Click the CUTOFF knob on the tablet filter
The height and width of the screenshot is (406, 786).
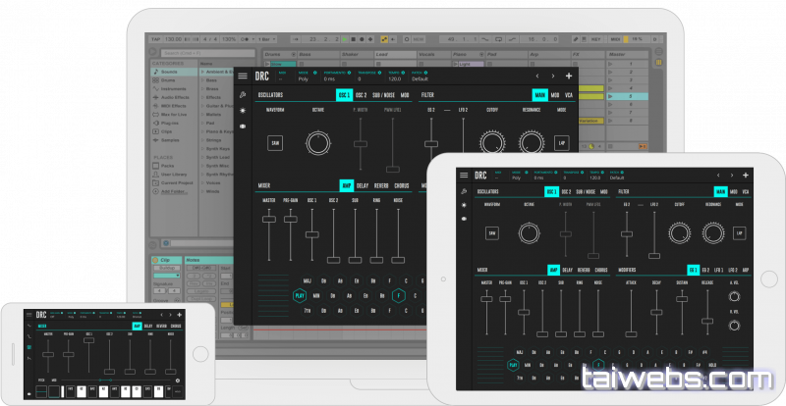[x=680, y=232]
